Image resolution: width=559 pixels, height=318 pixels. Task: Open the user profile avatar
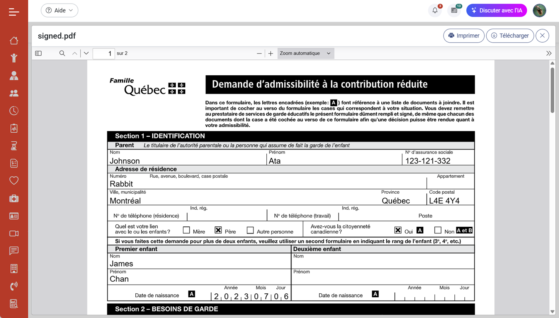click(539, 10)
